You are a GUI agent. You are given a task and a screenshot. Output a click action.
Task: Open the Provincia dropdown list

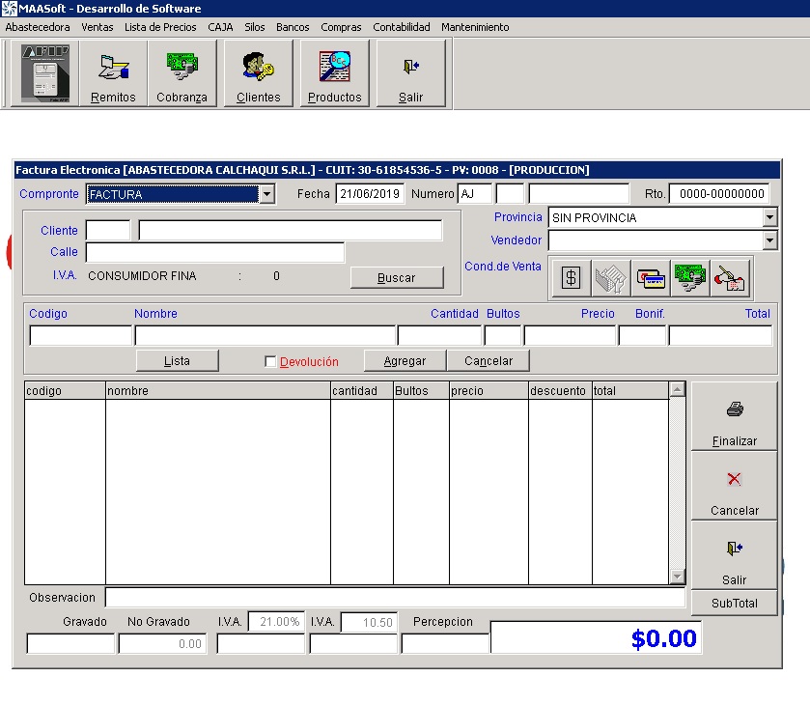(769, 218)
